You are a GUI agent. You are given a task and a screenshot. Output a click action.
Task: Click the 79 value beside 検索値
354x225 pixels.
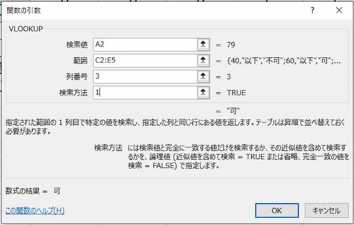pos(231,45)
